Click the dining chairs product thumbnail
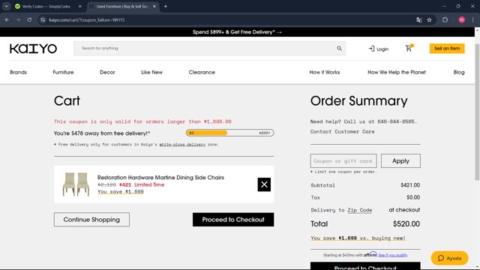The width and height of the screenshot is (480, 270). pos(76,184)
